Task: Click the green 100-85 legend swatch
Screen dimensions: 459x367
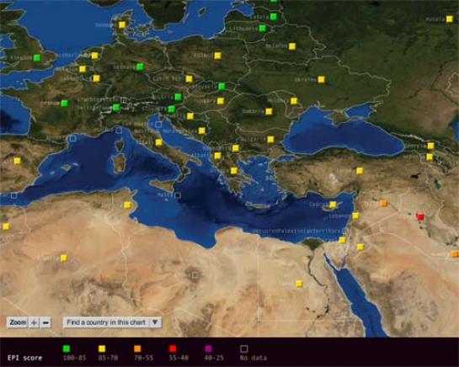Action: pyautogui.click(x=67, y=348)
